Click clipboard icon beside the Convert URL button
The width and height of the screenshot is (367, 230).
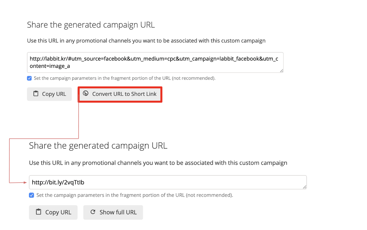coord(36,94)
